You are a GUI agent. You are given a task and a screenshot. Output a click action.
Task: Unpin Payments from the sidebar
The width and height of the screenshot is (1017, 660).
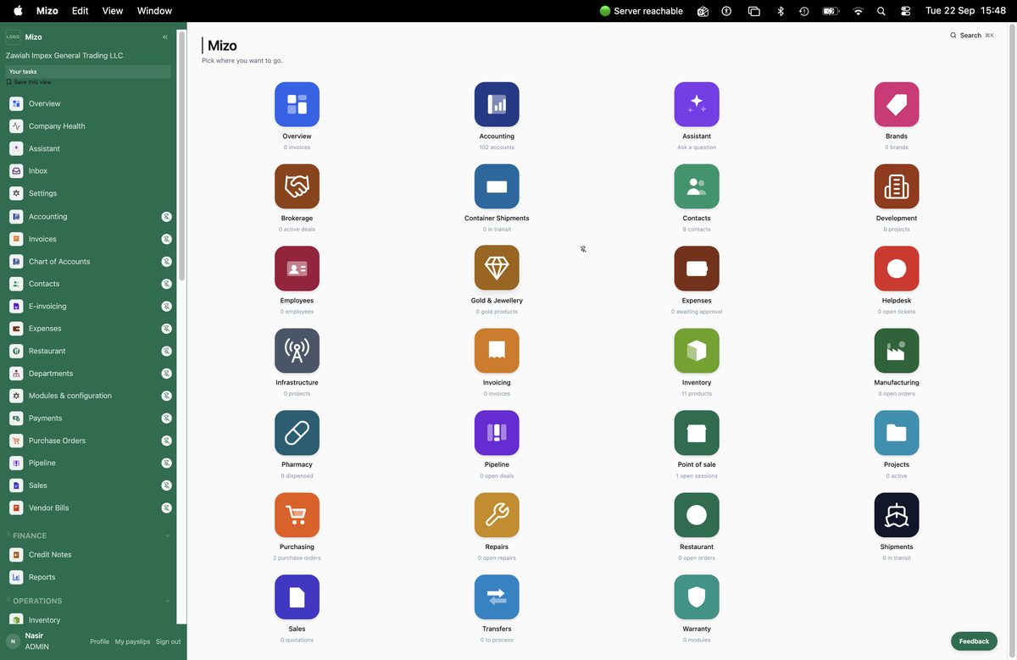point(167,419)
